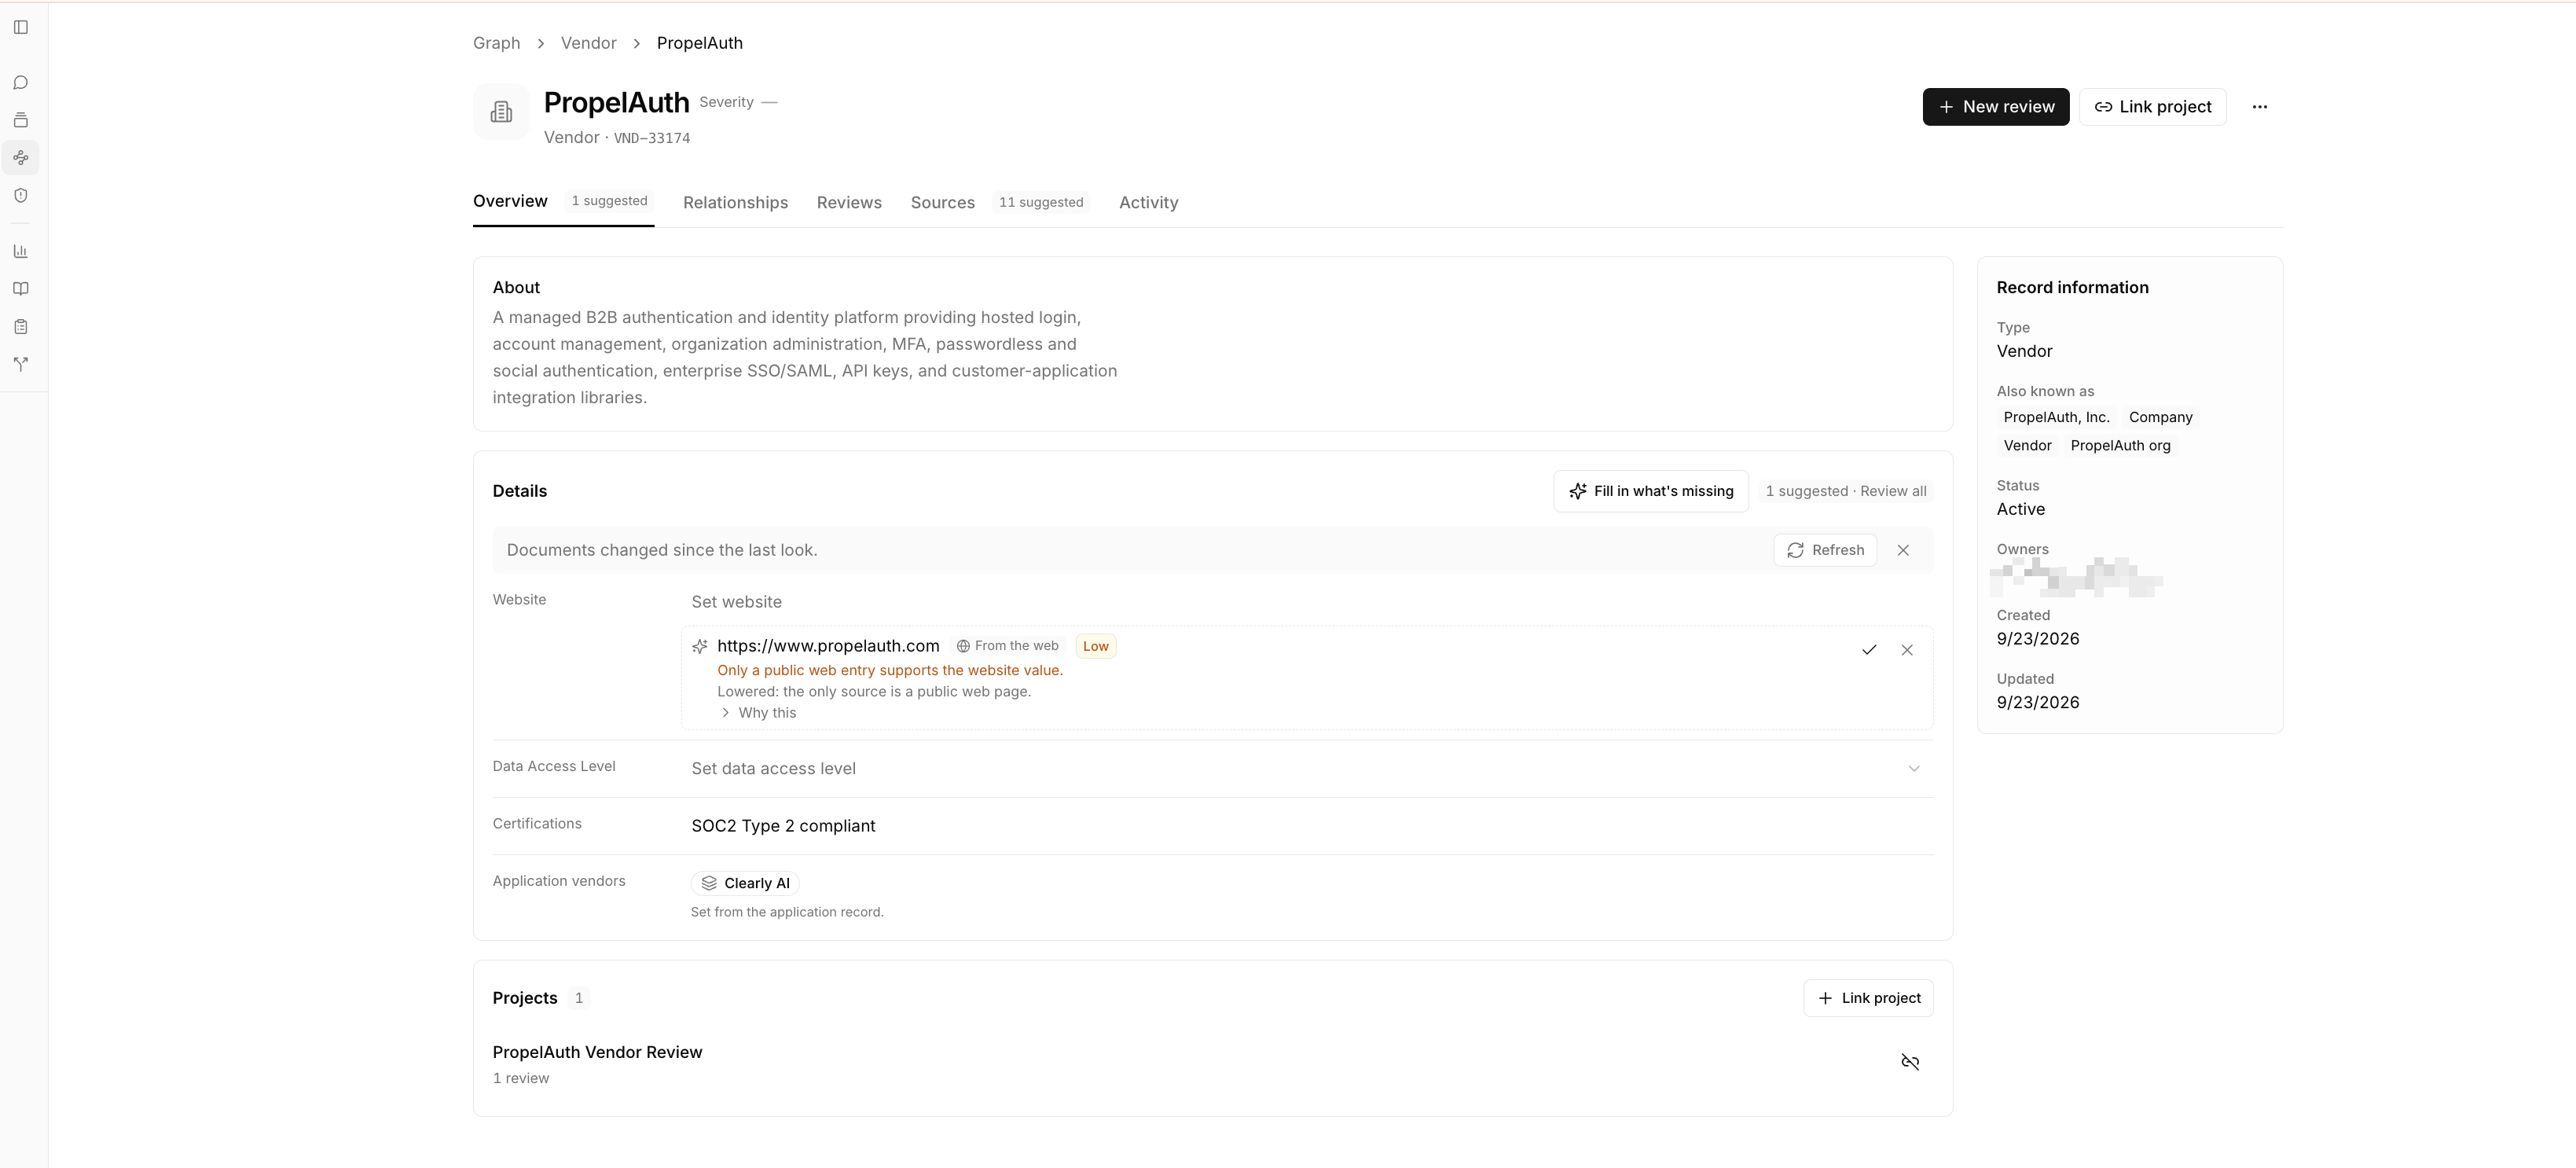This screenshot has width=2576, height=1168.
Task: Open the chat bubble sidebar icon
Action: point(21,83)
